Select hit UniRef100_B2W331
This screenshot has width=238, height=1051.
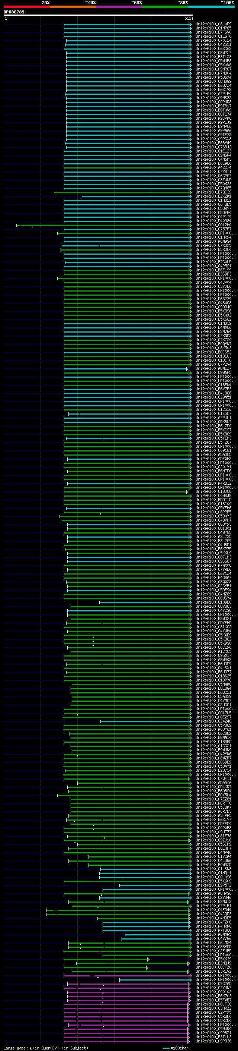click(213, 619)
